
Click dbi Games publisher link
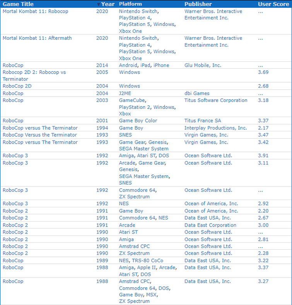tap(197, 93)
